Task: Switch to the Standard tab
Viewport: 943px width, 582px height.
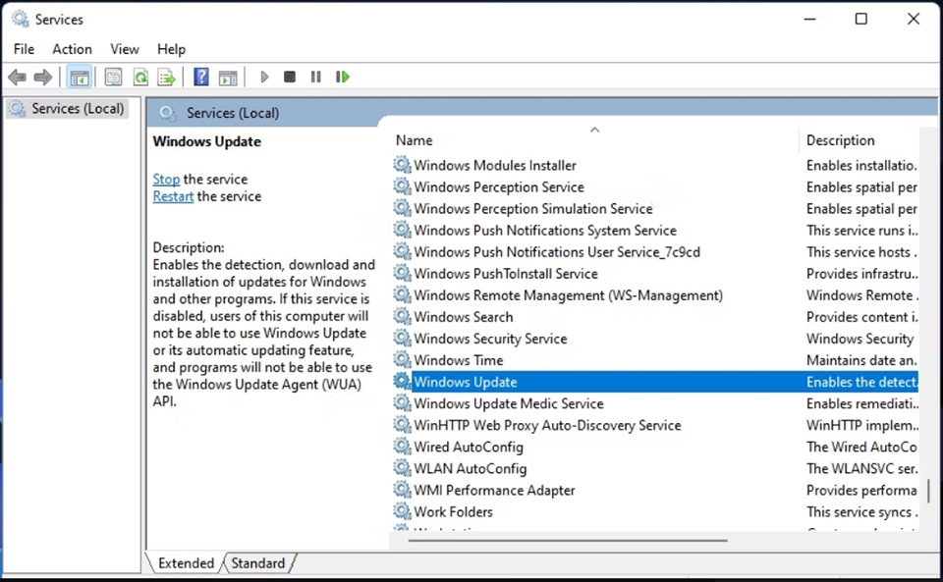Action: pos(258,563)
